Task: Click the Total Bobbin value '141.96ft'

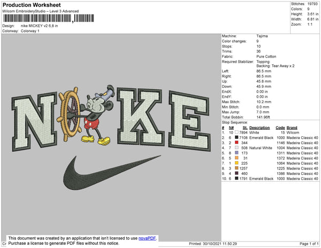Action: point(263,117)
